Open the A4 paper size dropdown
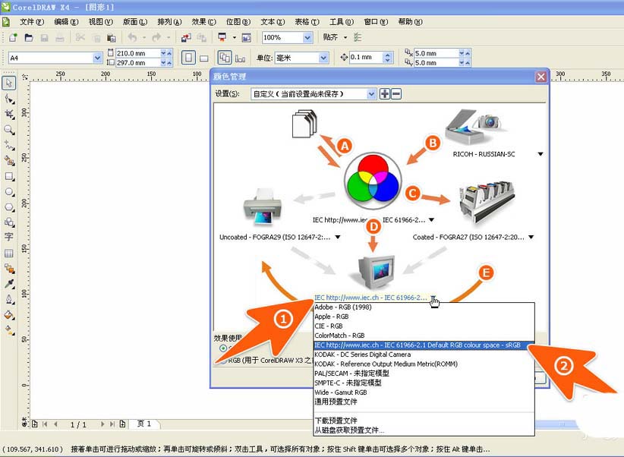This screenshot has height=457, width=624. pyautogui.click(x=97, y=58)
